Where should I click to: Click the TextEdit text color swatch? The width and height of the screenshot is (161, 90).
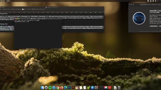click(23, 9)
